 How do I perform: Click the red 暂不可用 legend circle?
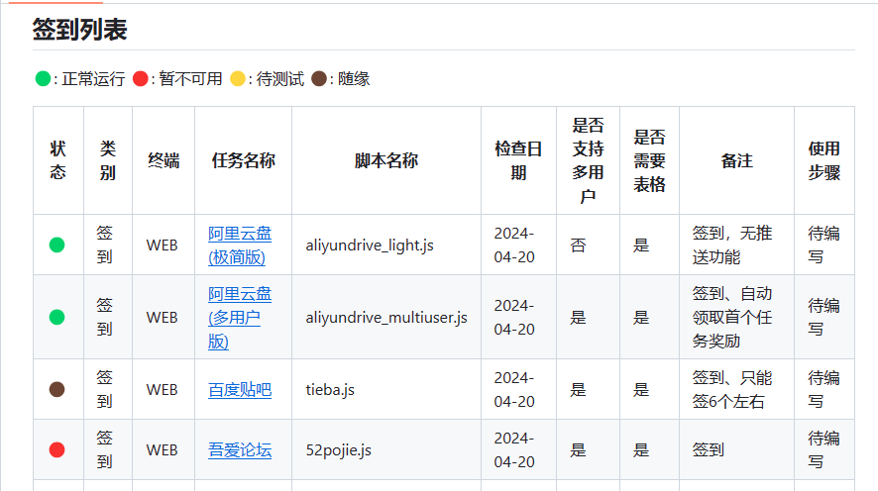(x=140, y=78)
